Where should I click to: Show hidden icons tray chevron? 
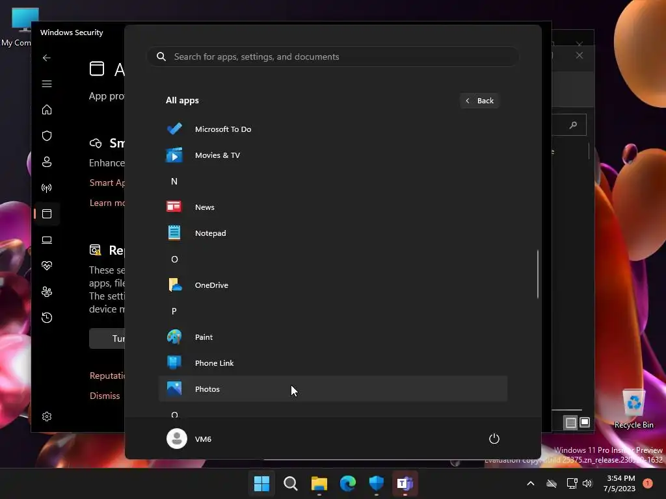[x=531, y=483]
